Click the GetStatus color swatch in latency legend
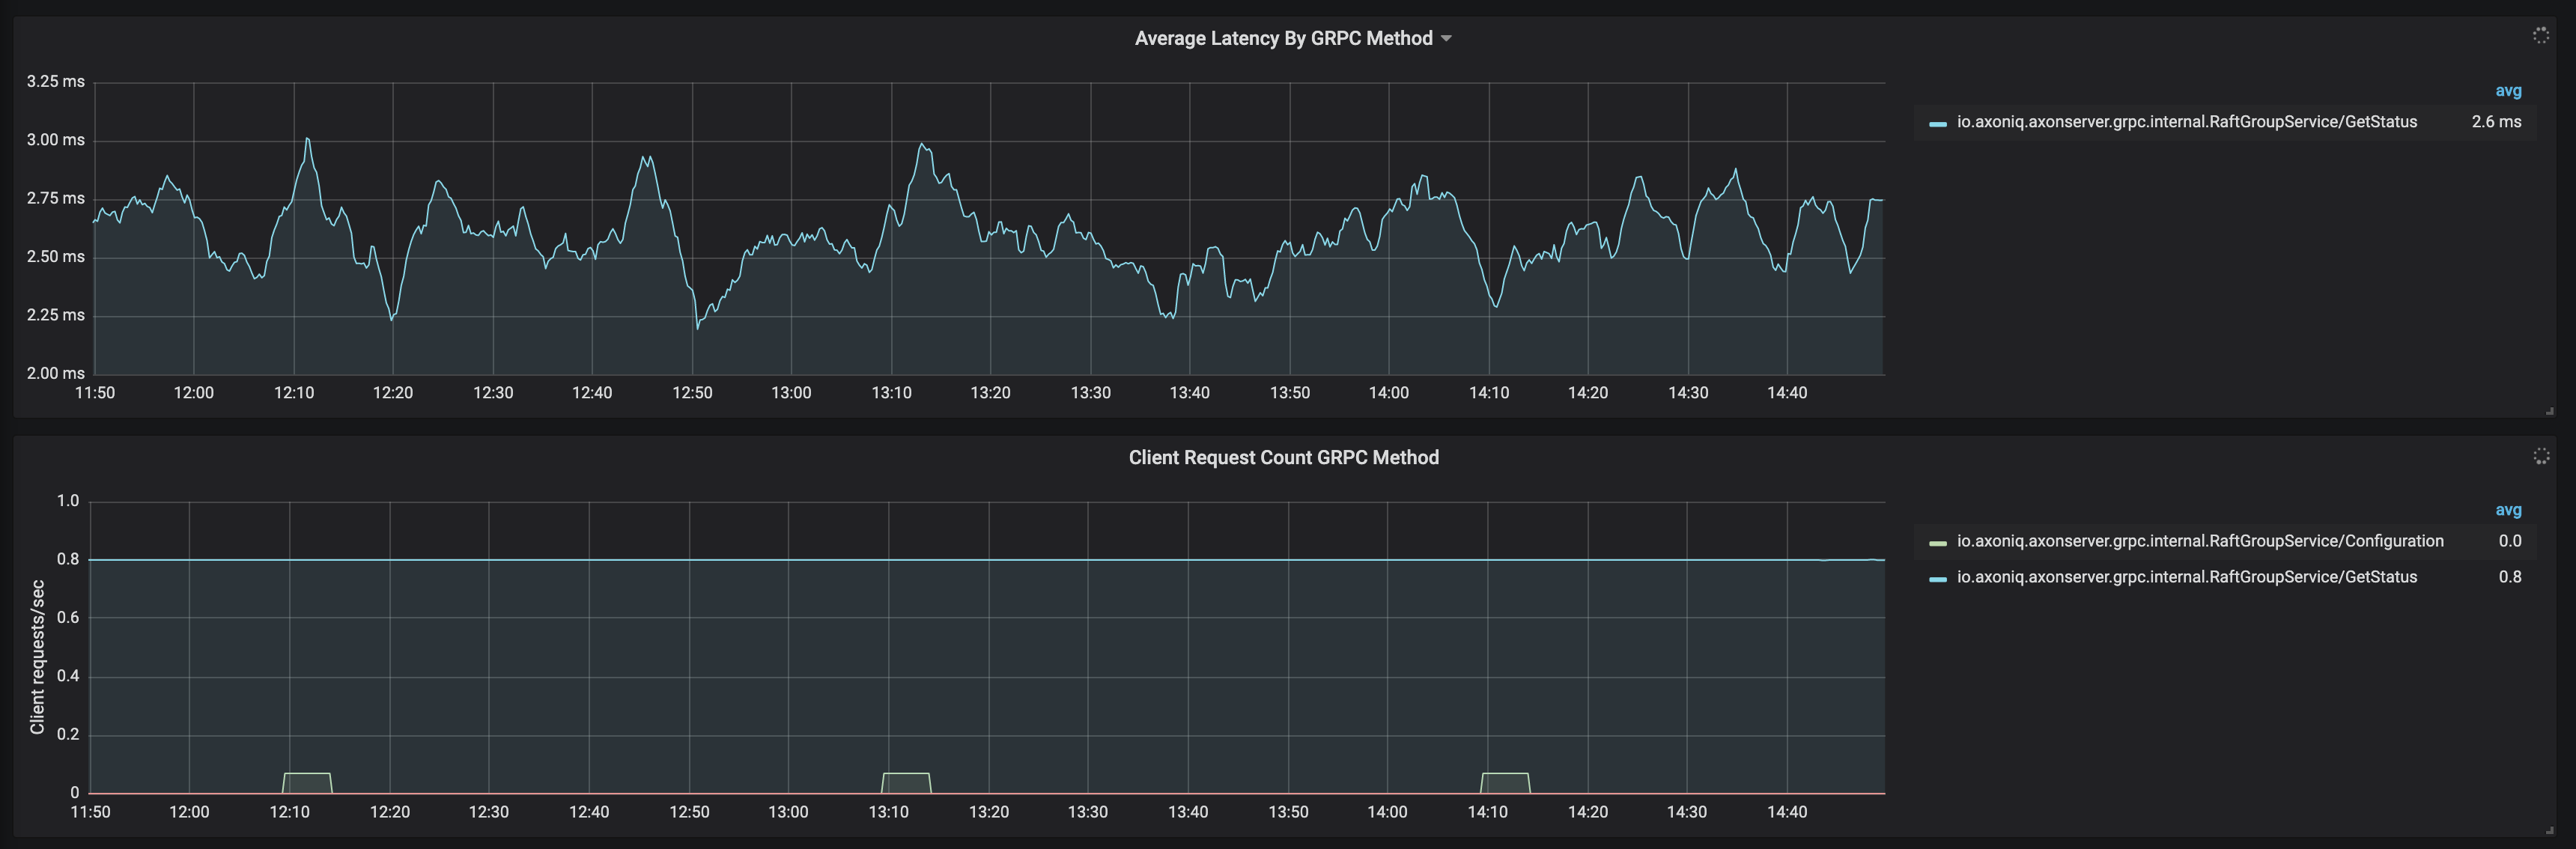Viewport: 2576px width, 849px height. tap(1937, 124)
